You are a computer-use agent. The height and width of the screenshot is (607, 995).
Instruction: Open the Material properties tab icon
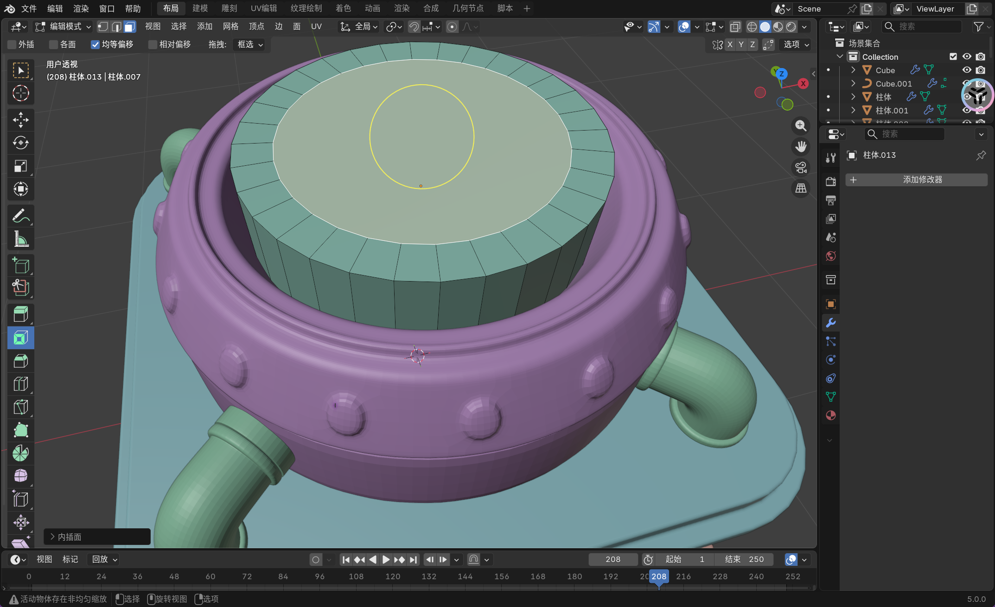830,415
